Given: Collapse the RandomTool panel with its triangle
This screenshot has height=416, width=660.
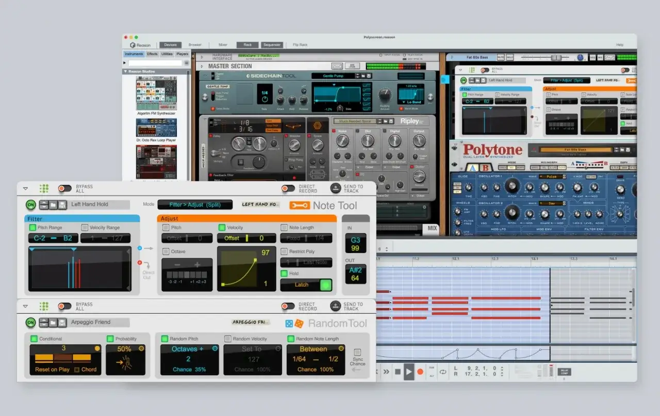Looking at the screenshot, I should (x=25, y=306).
